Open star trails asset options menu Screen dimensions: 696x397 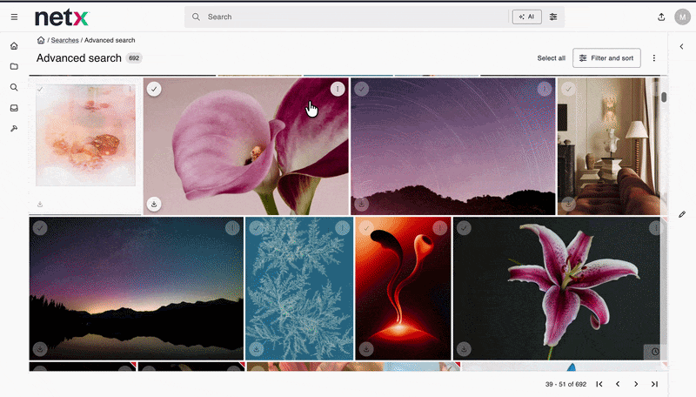click(x=545, y=90)
